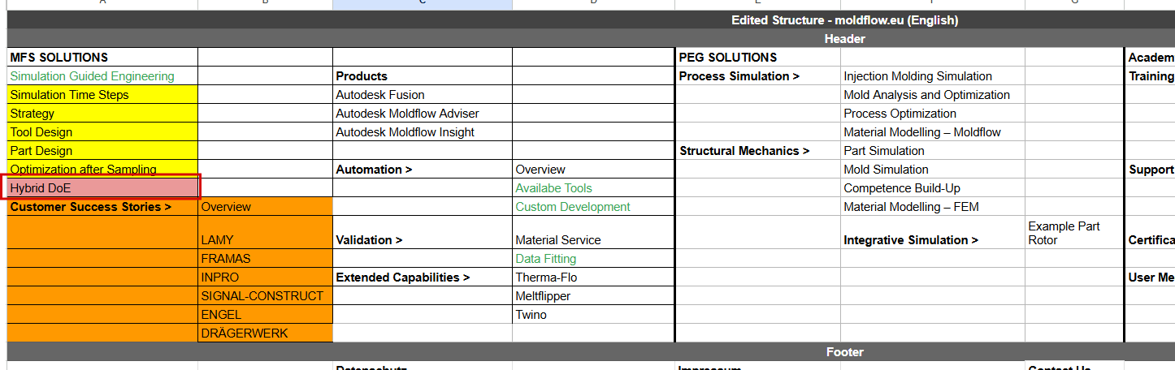The height and width of the screenshot is (370, 1175).
Task: Select the 'Support' cell
Action: coord(1151,170)
